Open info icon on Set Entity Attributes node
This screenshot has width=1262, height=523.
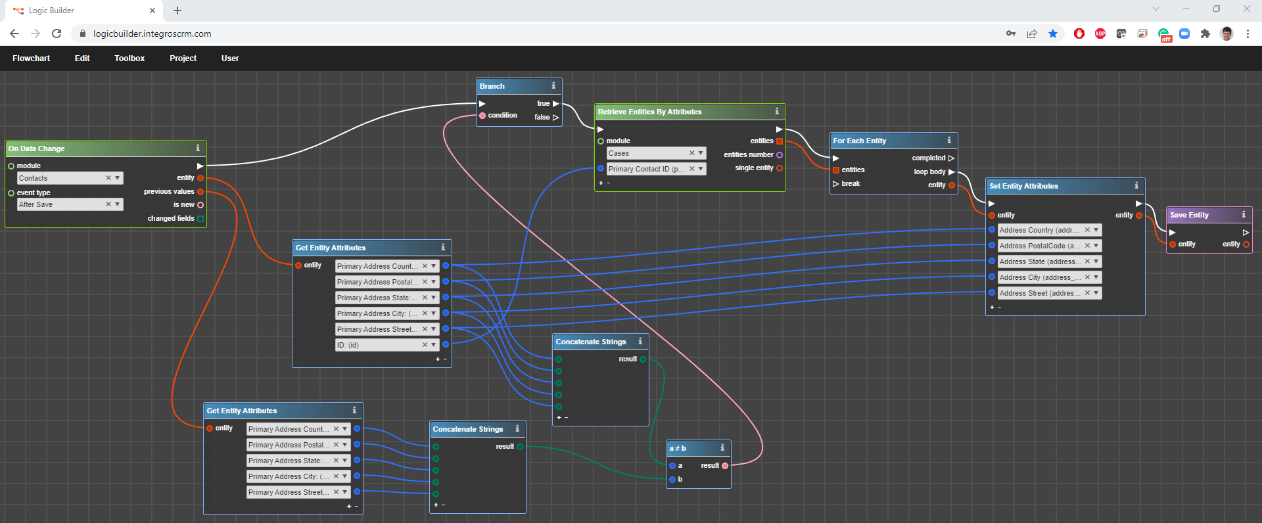pyautogui.click(x=1136, y=185)
